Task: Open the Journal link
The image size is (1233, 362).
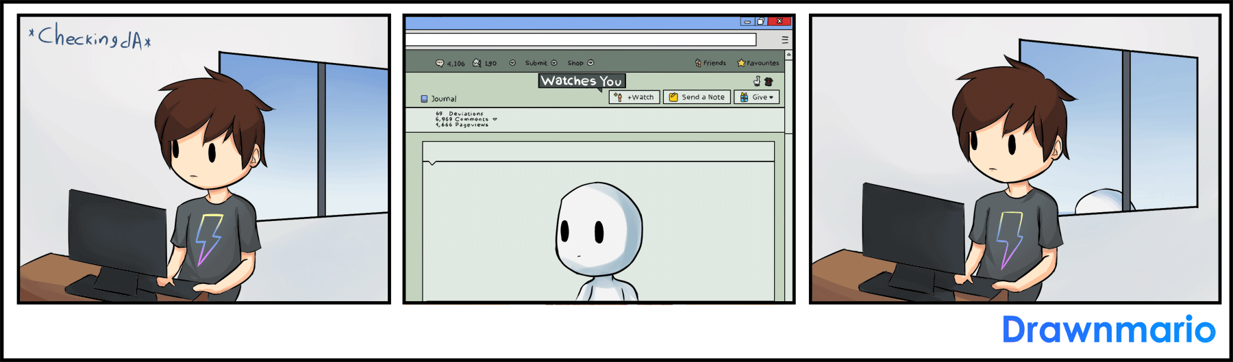Action: 438,99
